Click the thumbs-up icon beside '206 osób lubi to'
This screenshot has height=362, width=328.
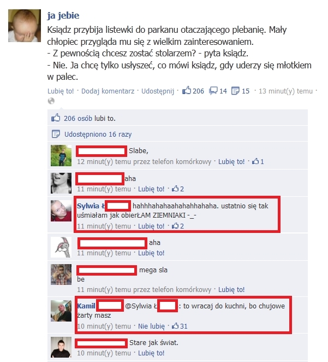(x=56, y=118)
